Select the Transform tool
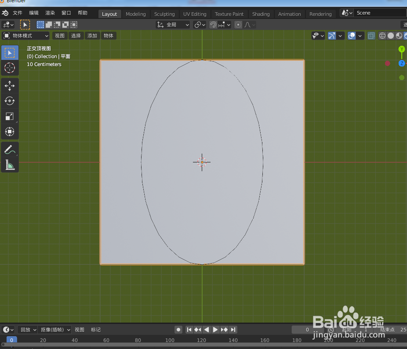The height and width of the screenshot is (349, 407). (10, 132)
